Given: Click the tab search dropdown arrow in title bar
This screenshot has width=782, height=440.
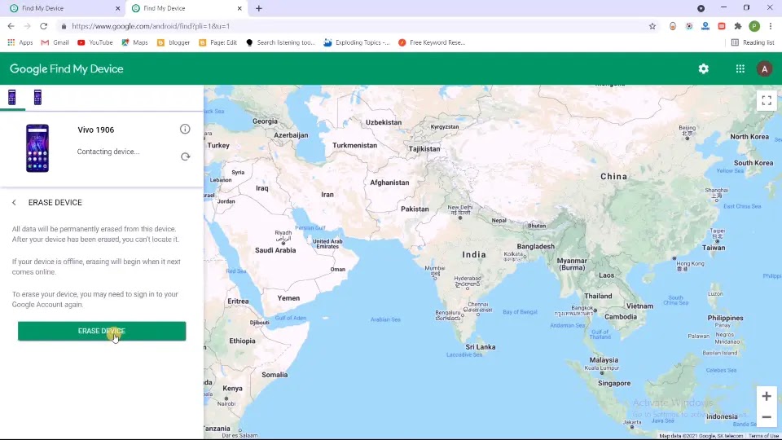Looking at the screenshot, I should 701,8.
